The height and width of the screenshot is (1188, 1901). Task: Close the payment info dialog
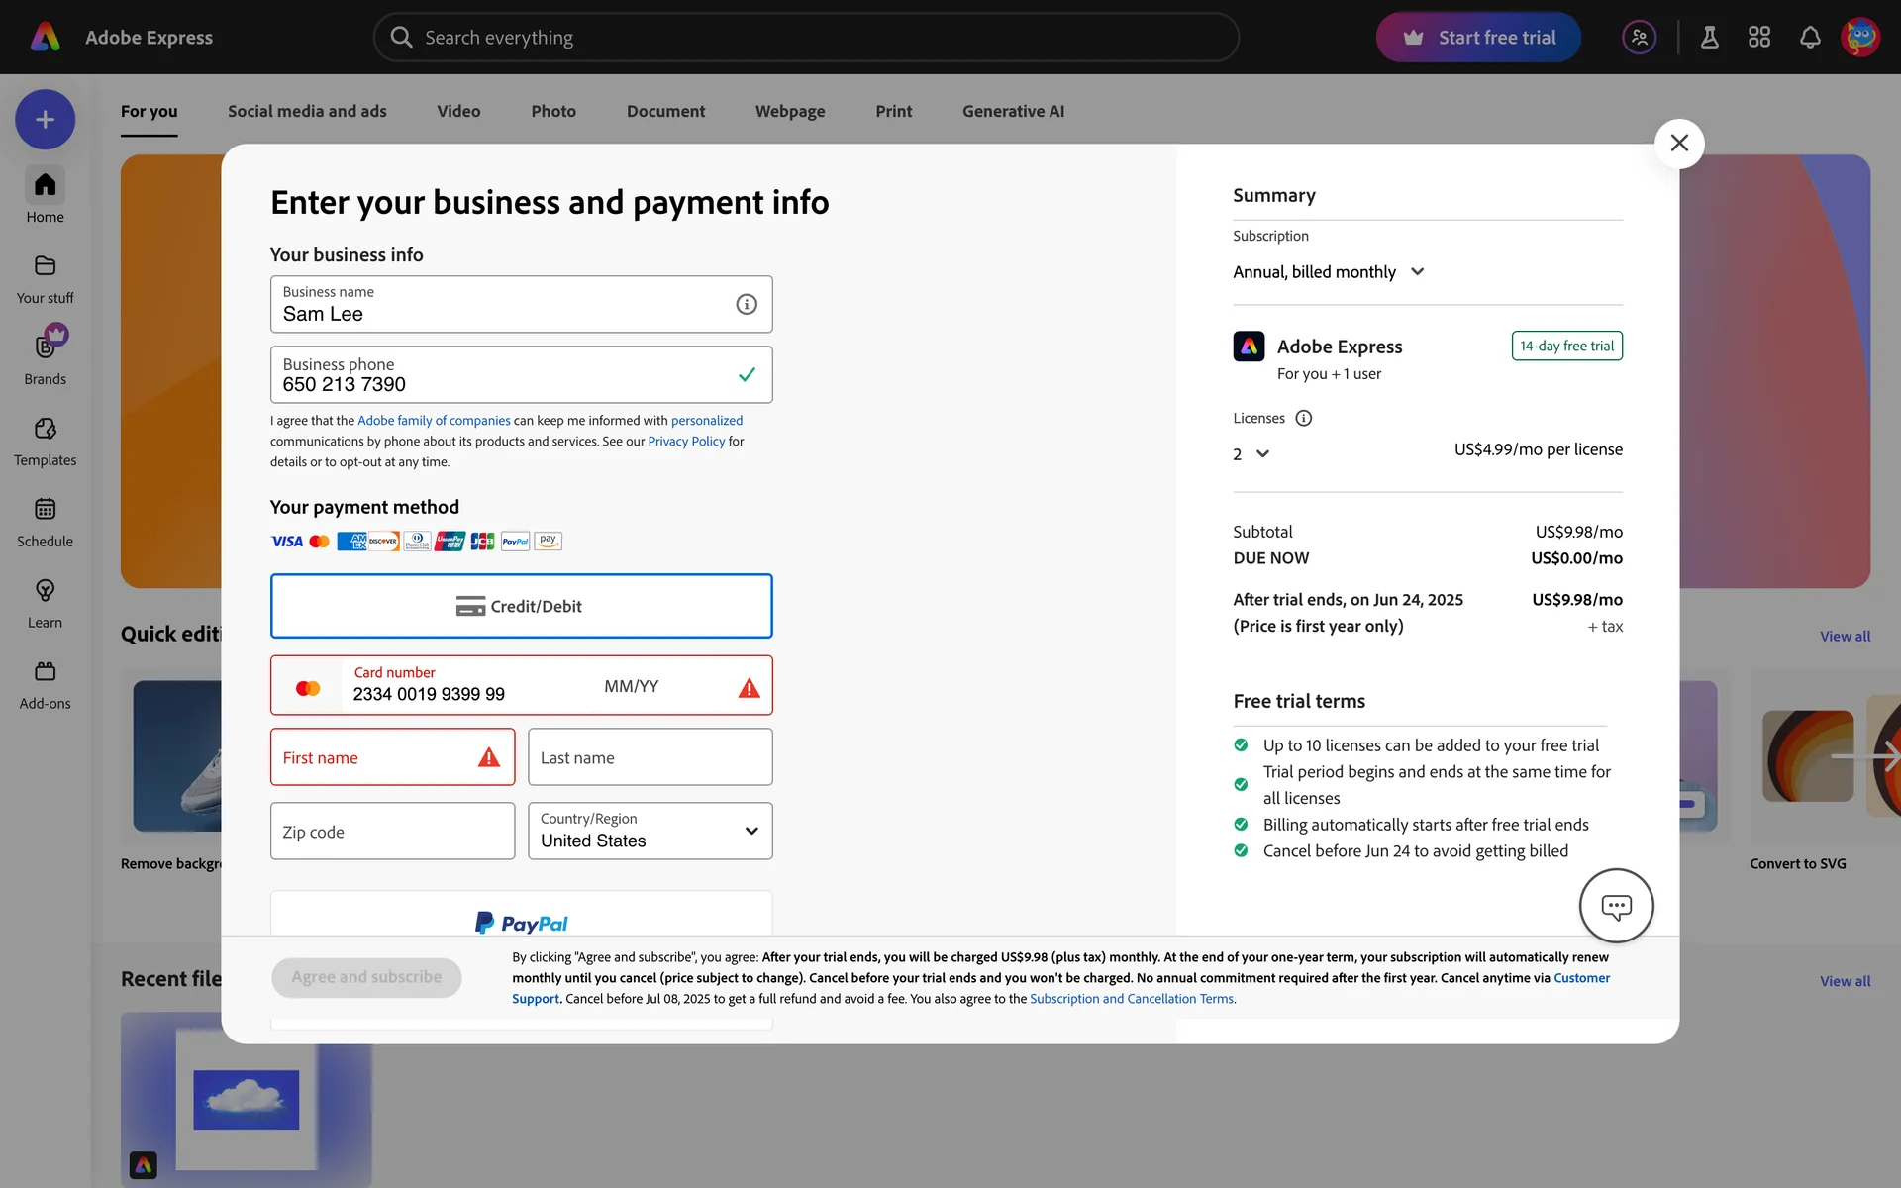(x=1678, y=144)
